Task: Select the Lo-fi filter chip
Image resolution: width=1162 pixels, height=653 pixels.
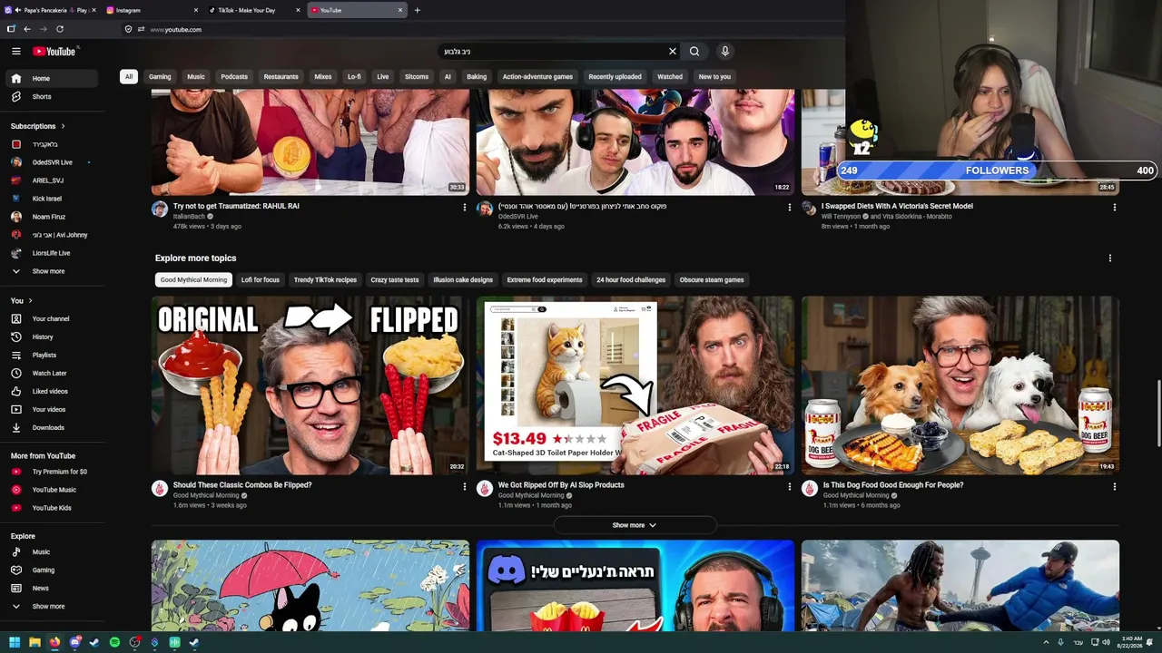Action: point(354,77)
